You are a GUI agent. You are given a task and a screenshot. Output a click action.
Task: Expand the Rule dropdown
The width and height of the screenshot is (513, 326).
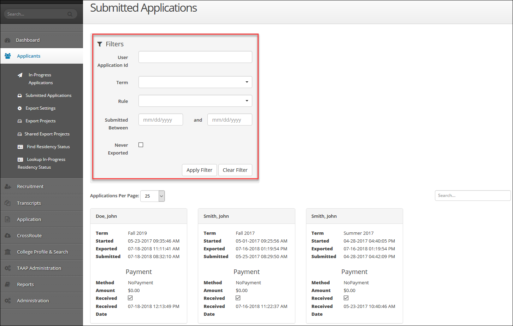(195, 101)
